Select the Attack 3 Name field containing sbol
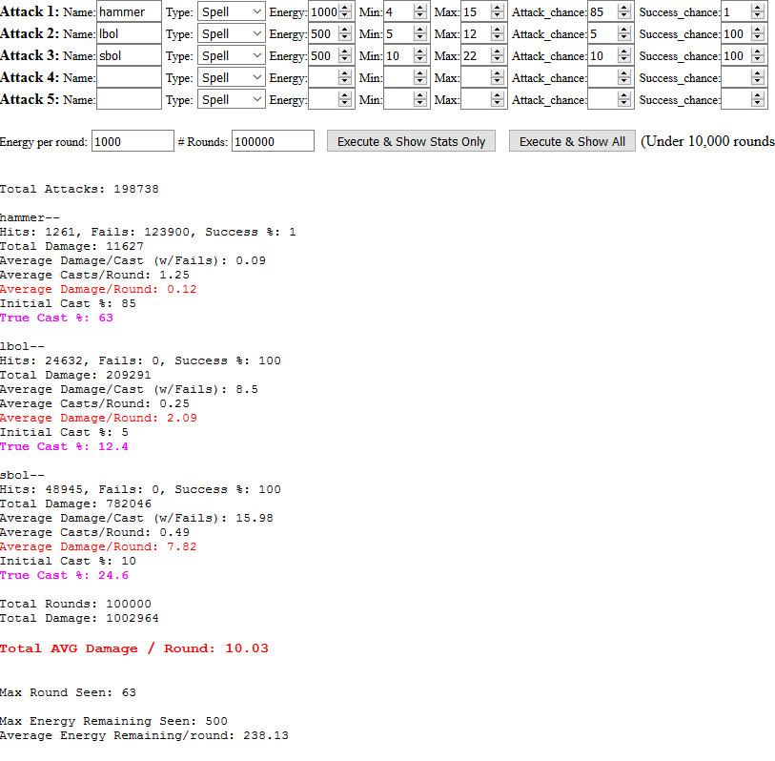 tap(129, 55)
